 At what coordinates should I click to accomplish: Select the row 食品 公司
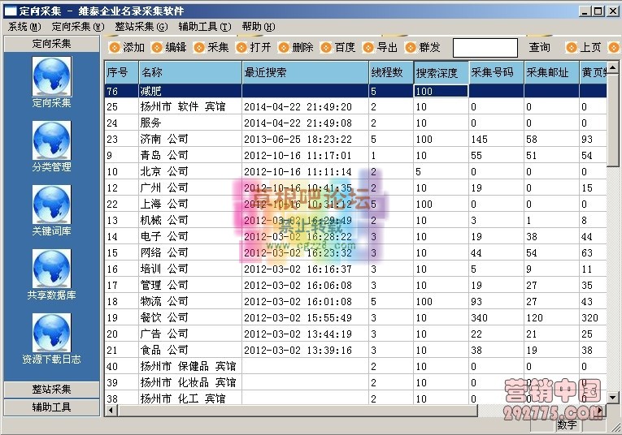pyautogui.click(x=356, y=351)
